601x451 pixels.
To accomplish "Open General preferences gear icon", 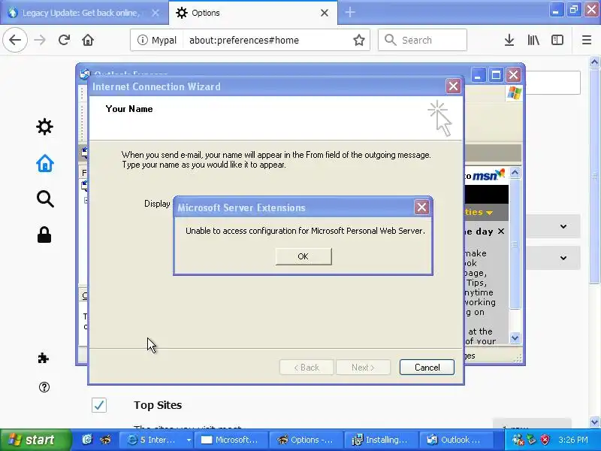I will pos(44,126).
